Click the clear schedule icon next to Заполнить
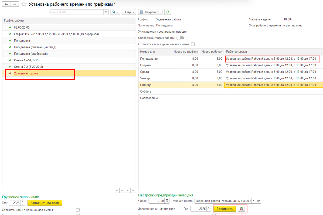The height and width of the screenshot is (215, 323). [241, 209]
